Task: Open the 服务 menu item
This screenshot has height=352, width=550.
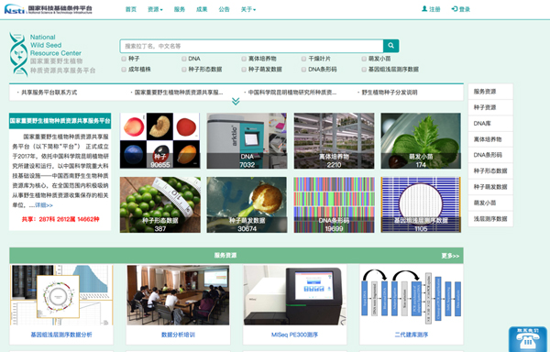Action: pyautogui.click(x=180, y=9)
